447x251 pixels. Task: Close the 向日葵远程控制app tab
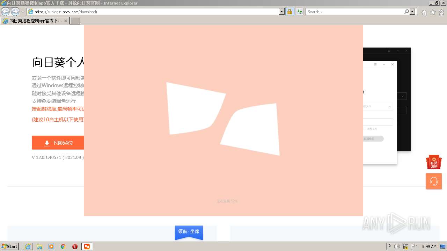click(65, 21)
